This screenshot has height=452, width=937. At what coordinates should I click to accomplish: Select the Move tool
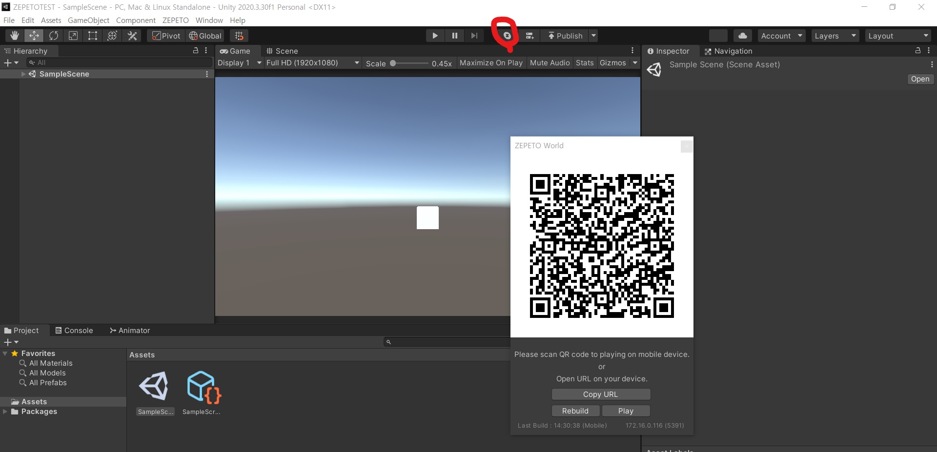coord(34,36)
